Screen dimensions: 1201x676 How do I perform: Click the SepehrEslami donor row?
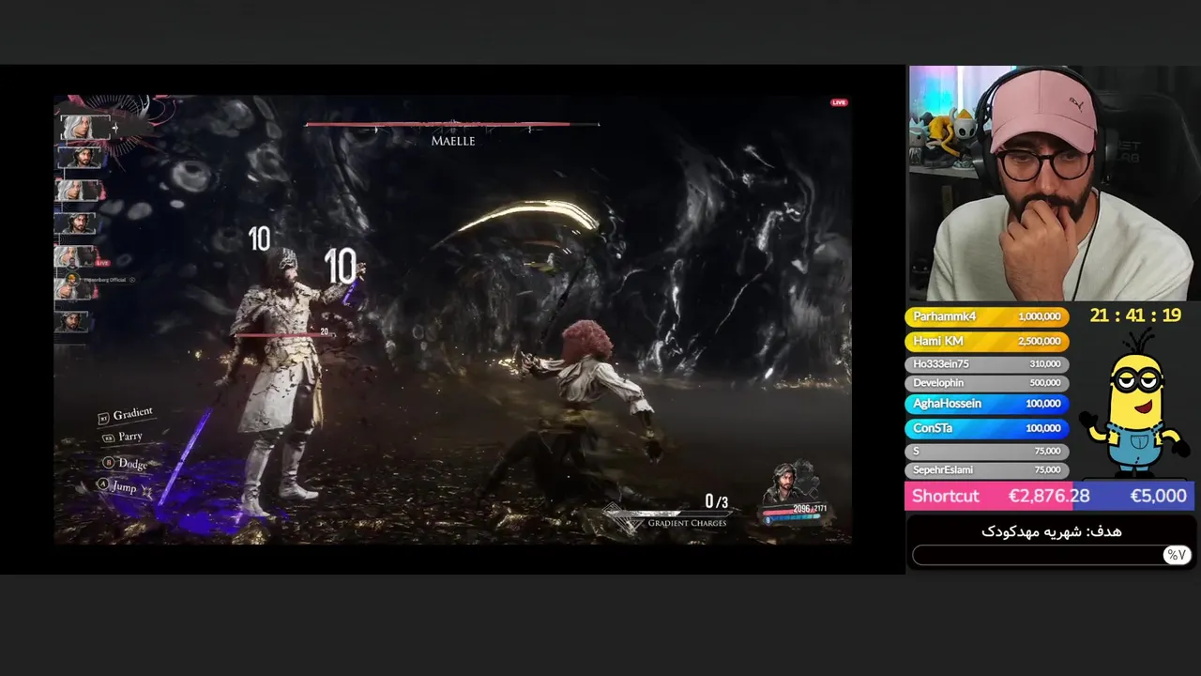coord(986,469)
